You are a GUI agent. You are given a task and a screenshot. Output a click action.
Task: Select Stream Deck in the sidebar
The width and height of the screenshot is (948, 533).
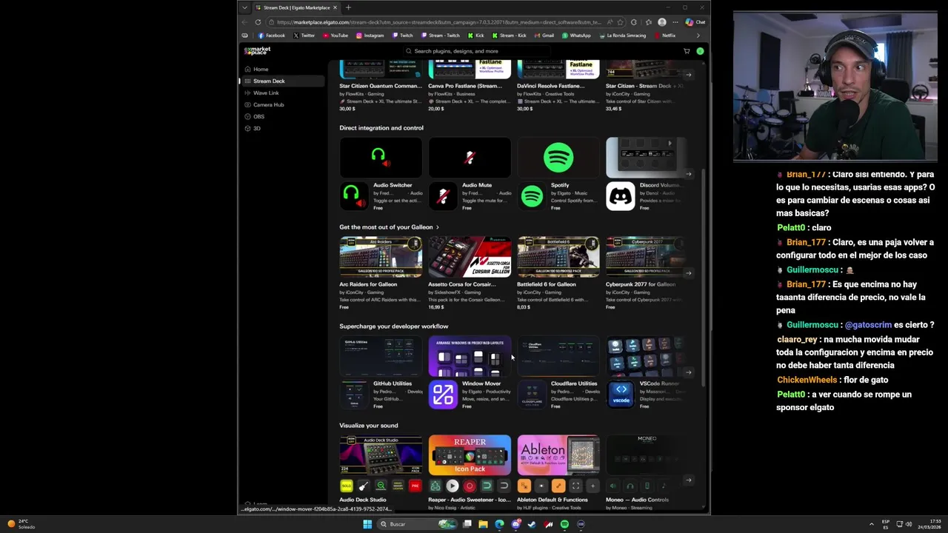tap(283, 81)
